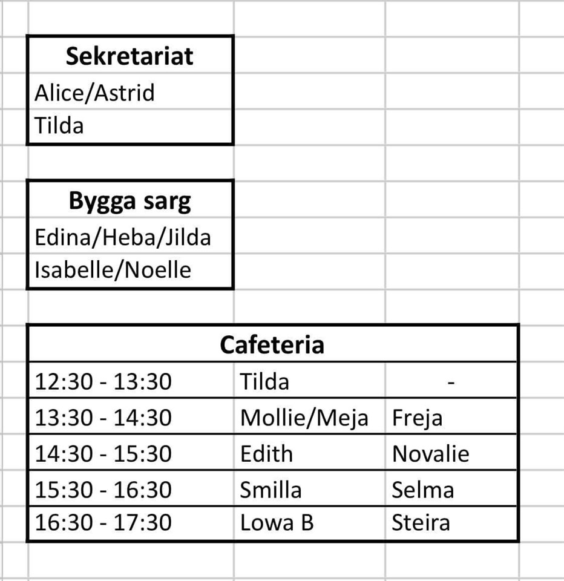Click the 12:30 - 13:30 time cell
Viewport: 564px width, 581px height.
click(103, 382)
